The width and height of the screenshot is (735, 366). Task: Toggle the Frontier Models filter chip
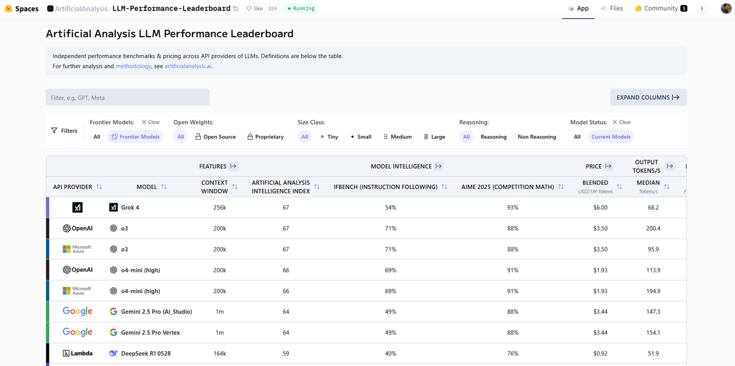point(135,136)
